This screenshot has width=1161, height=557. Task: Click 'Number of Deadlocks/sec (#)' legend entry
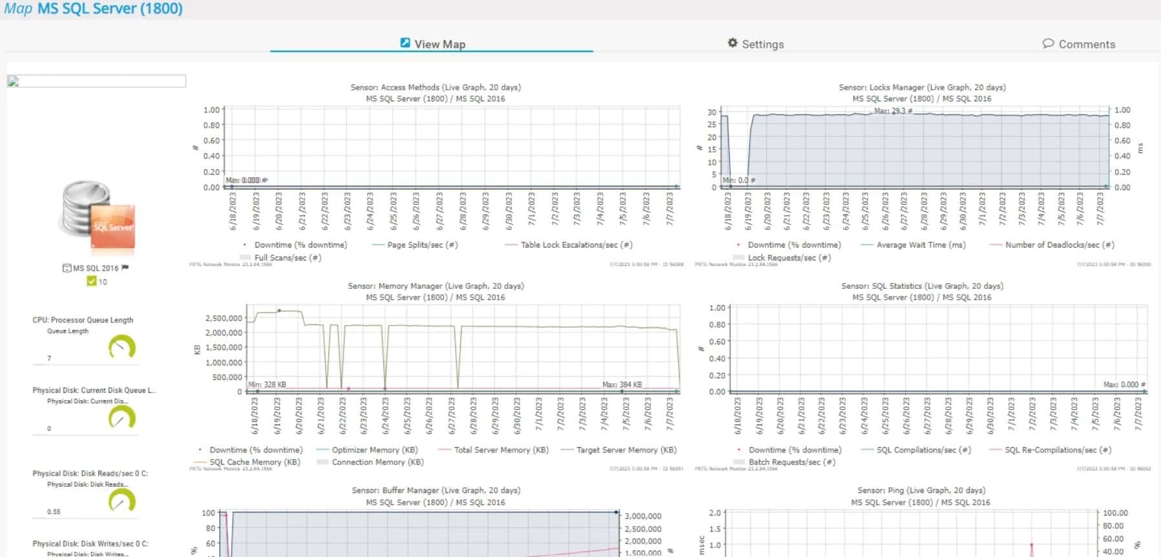[x=1052, y=245]
